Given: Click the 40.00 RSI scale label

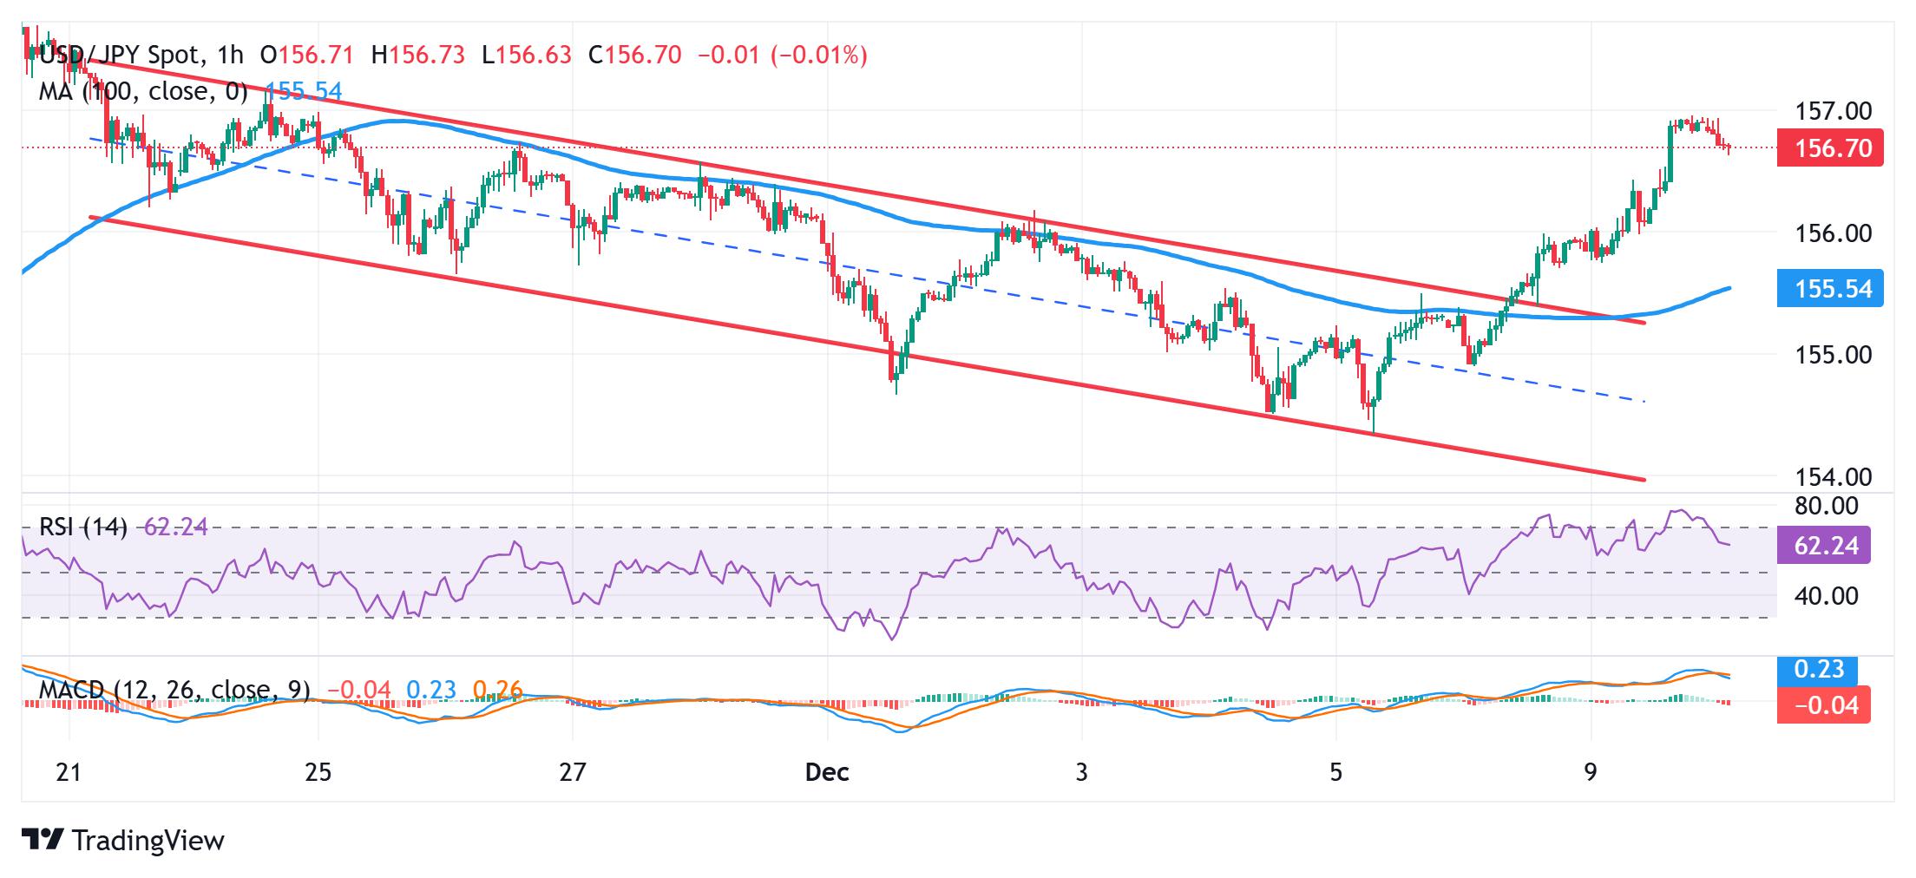Looking at the screenshot, I should point(1826,596).
